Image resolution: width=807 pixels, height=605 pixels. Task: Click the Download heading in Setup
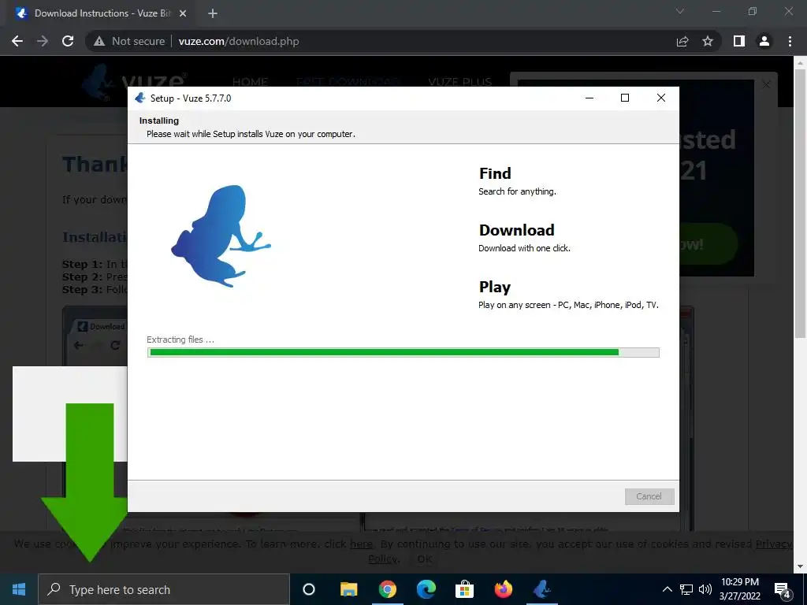coord(517,230)
